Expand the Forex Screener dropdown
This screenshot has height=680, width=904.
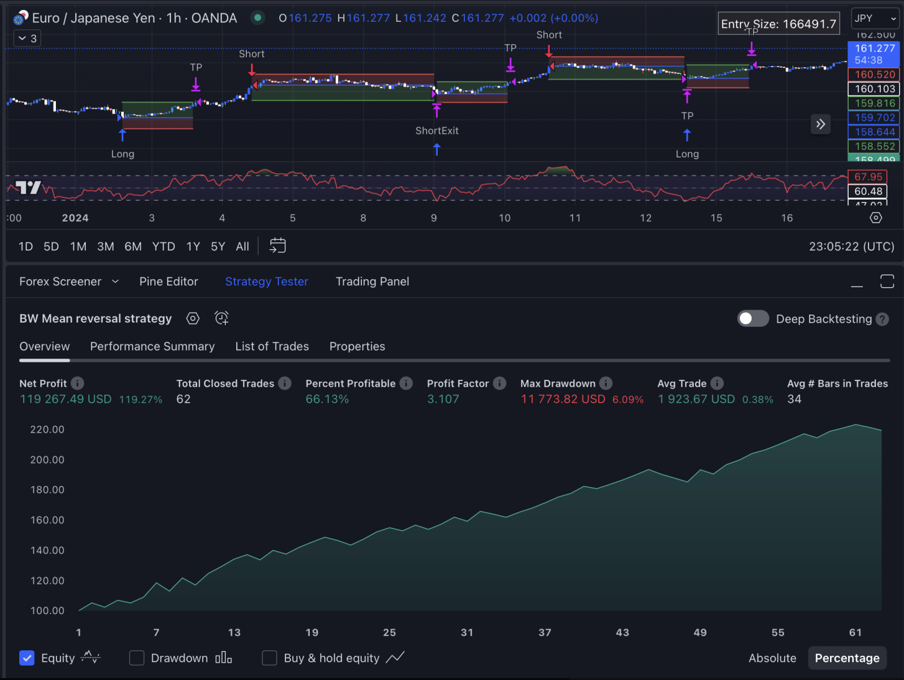tap(115, 282)
